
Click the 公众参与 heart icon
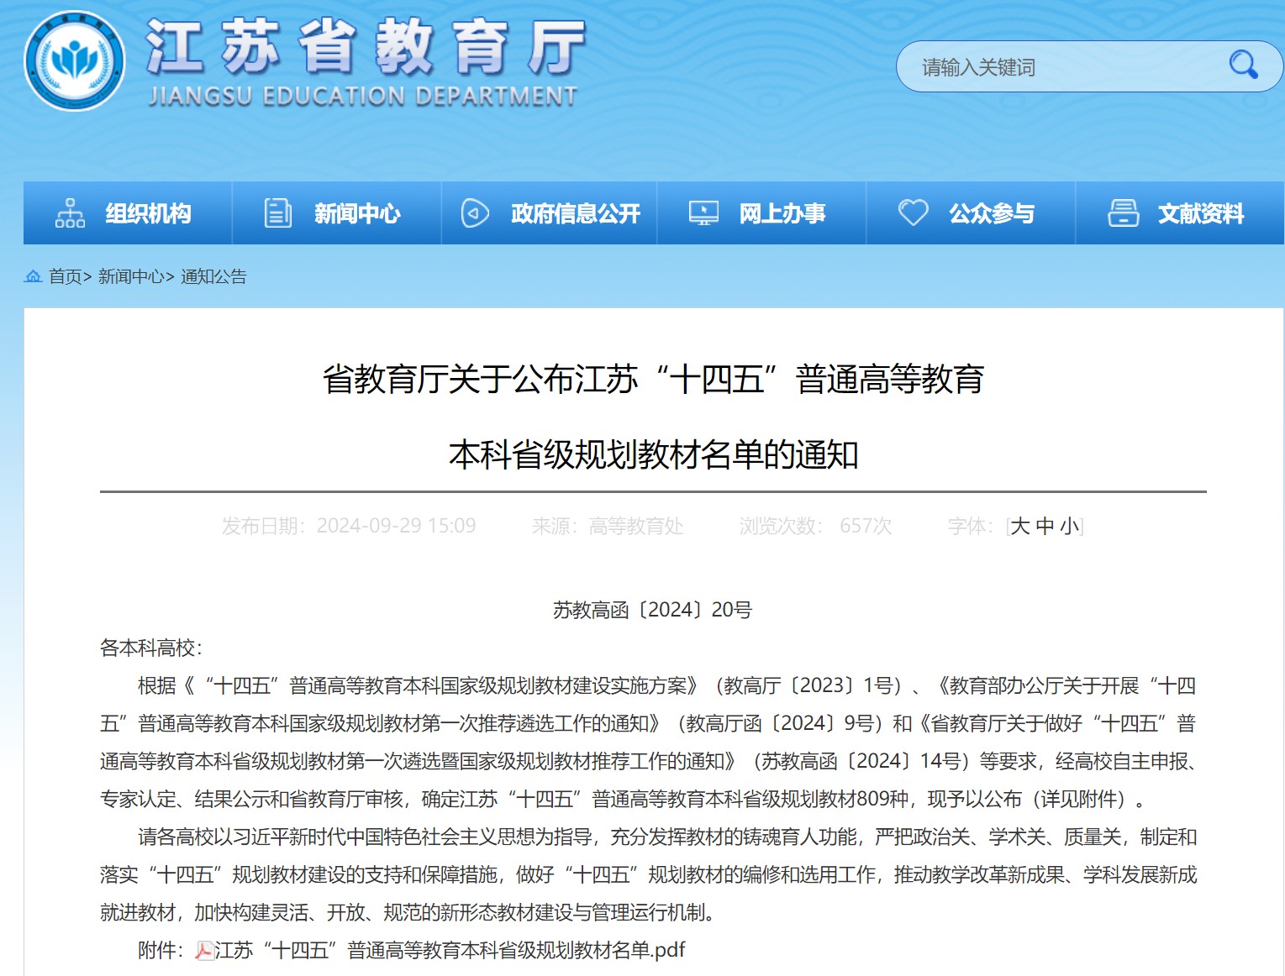pyautogui.click(x=913, y=213)
